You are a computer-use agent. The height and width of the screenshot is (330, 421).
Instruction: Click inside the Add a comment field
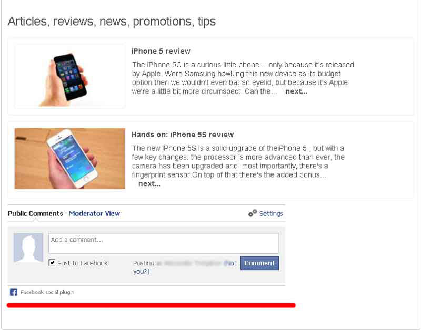click(164, 243)
